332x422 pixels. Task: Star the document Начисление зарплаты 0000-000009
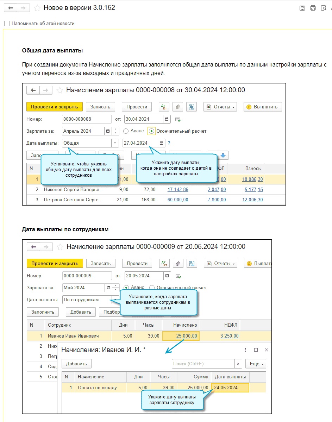(60, 247)
